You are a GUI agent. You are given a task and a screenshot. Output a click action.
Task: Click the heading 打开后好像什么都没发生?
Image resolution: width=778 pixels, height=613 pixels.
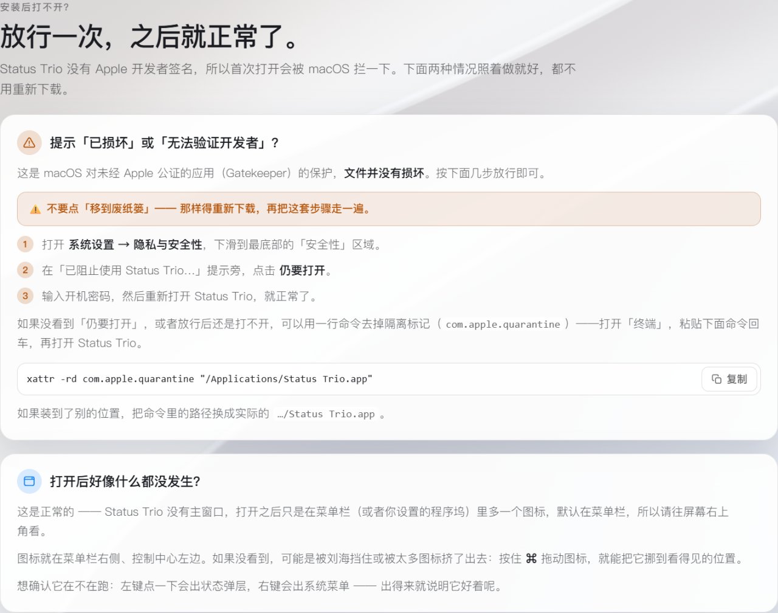(x=125, y=481)
